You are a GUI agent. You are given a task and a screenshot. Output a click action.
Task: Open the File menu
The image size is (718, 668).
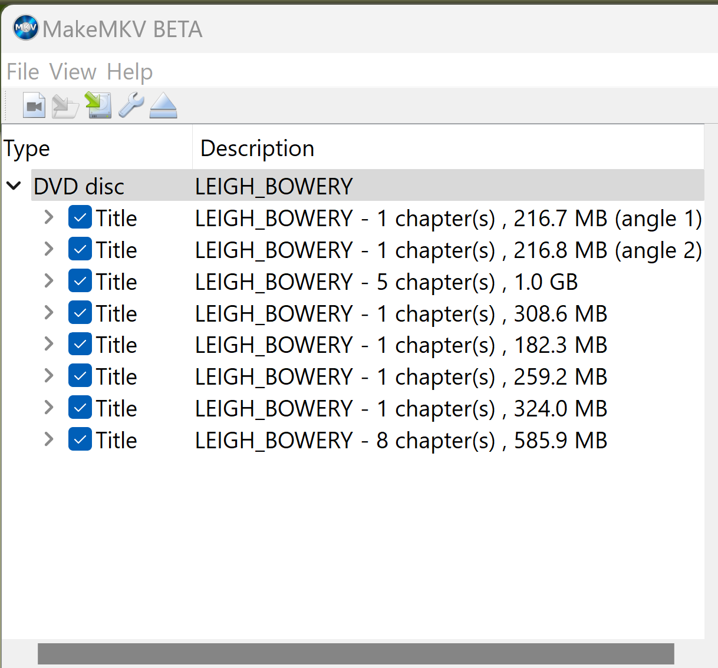[23, 72]
